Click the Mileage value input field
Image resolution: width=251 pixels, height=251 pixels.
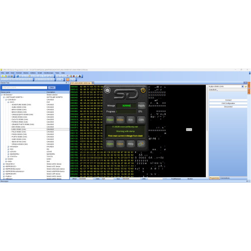[127, 105]
